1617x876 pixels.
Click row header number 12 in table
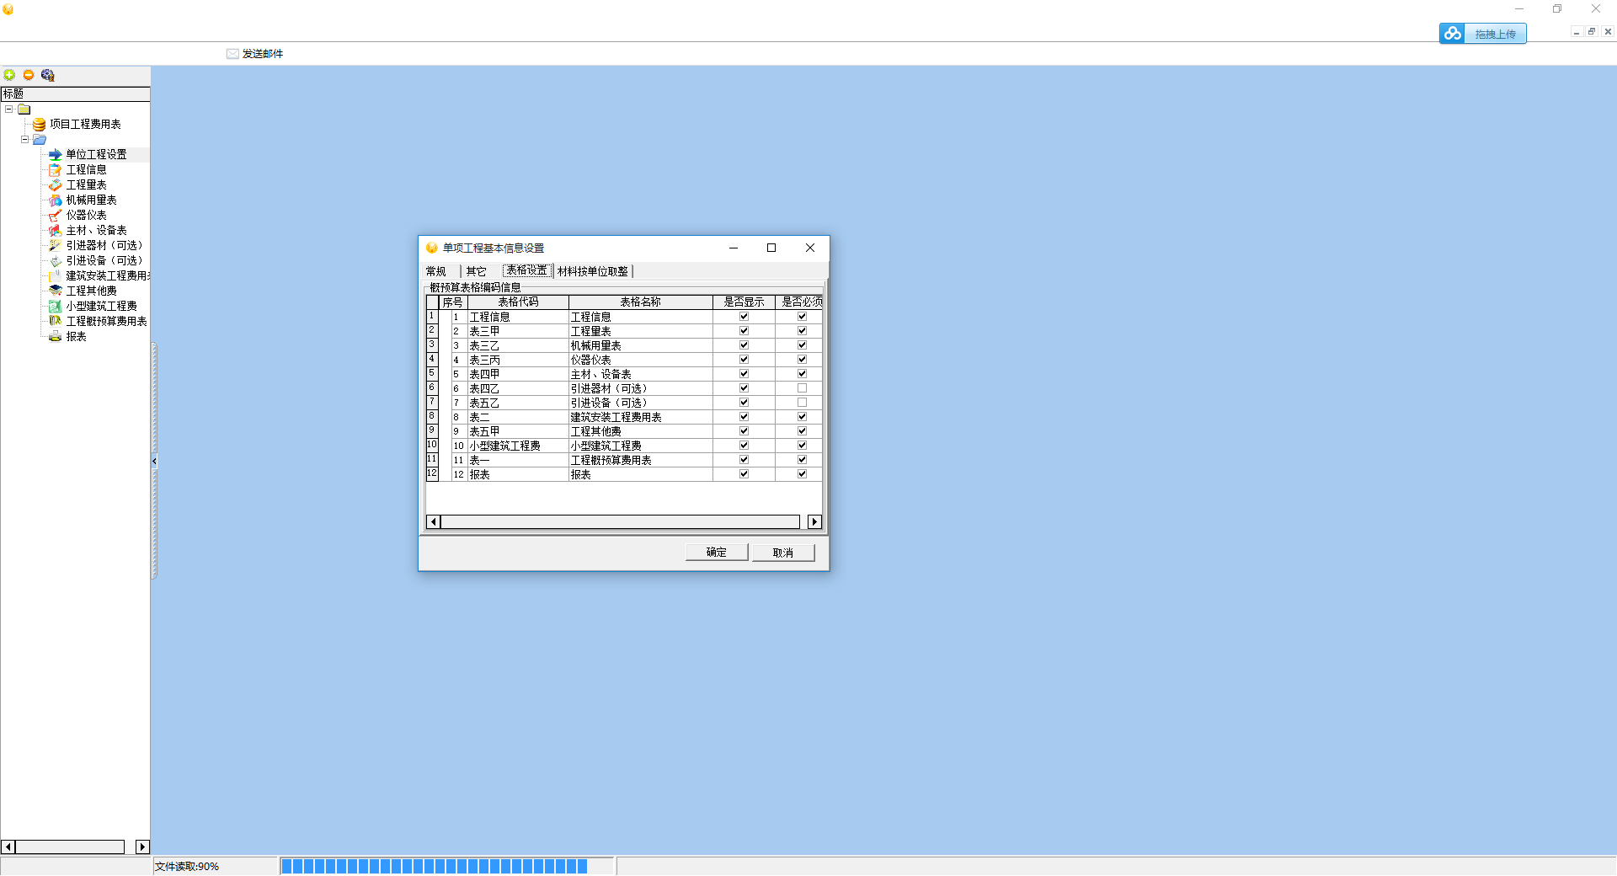click(x=432, y=474)
